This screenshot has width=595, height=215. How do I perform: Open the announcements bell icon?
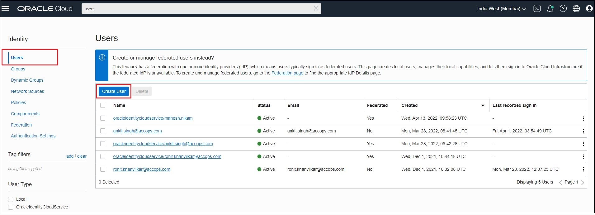(x=550, y=8)
